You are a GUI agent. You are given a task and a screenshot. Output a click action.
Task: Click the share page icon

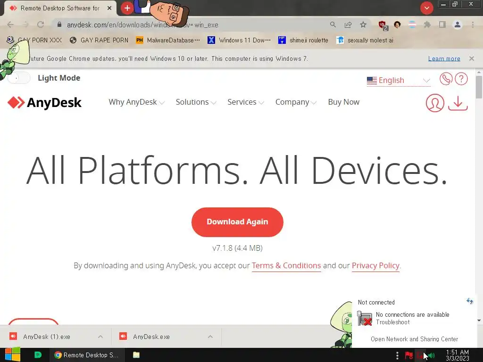click(348, 25)
